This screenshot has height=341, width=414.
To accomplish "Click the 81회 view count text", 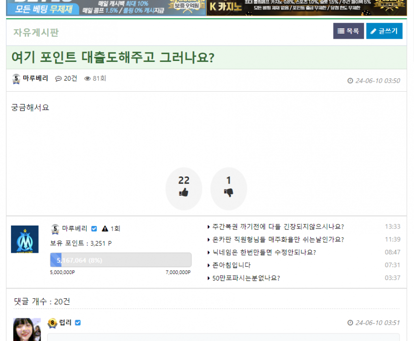I will point(99,78).
